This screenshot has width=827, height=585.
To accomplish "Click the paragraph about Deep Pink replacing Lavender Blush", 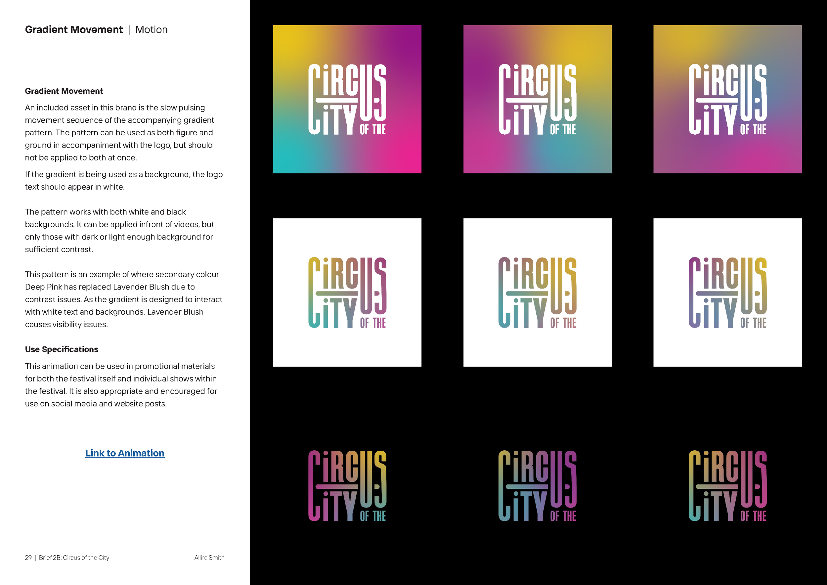I will click(x=123, y=299).
